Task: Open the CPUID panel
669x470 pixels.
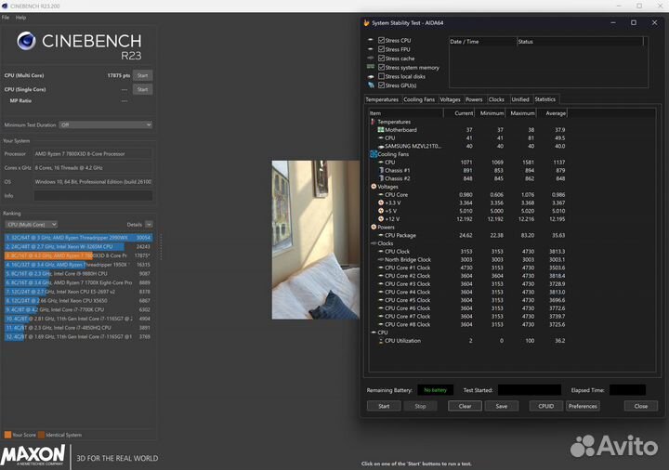Action: click(x=546, y=406)
